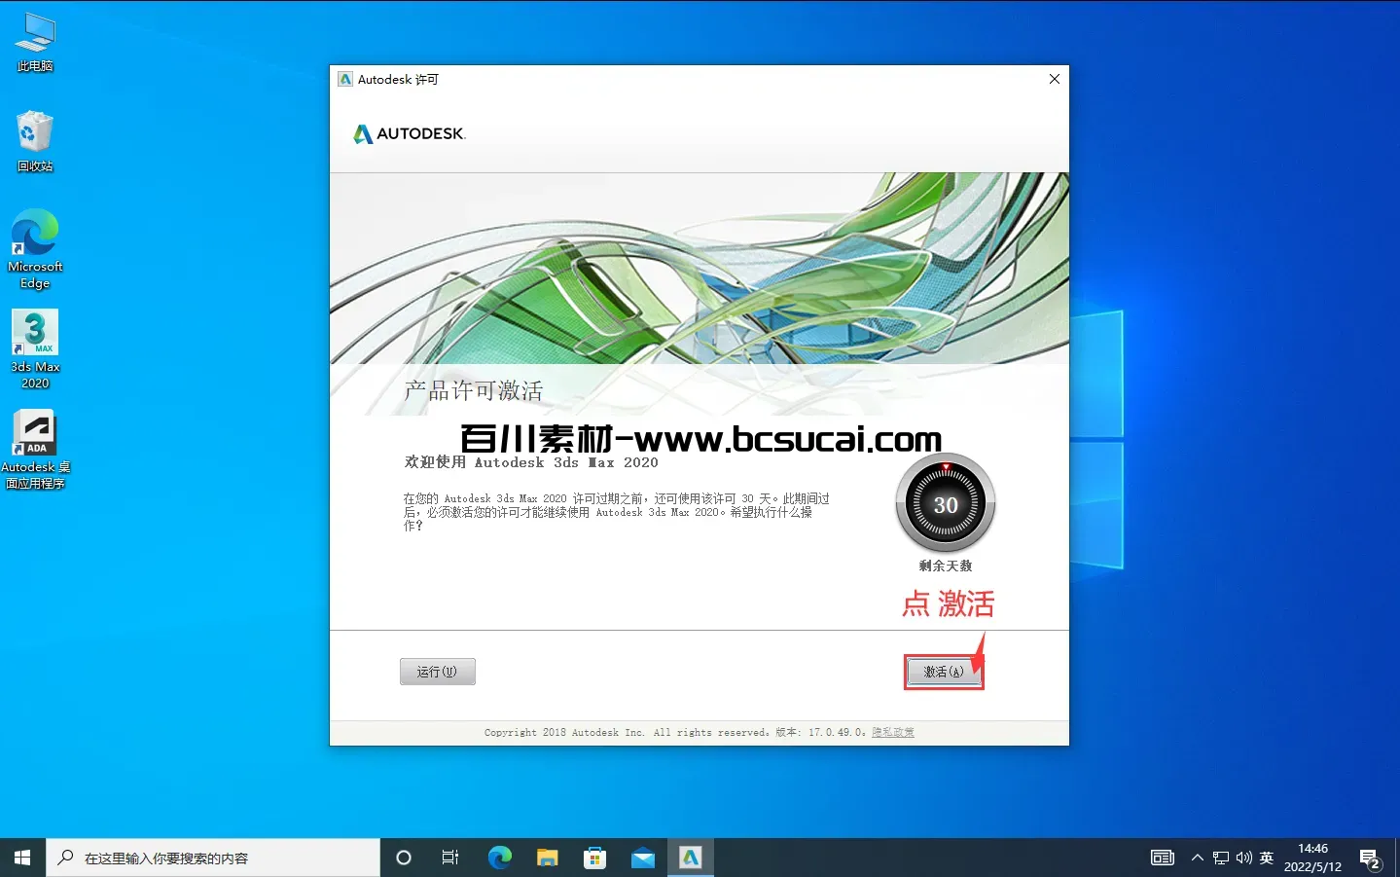
Task: Click the 英 input method indicator
Action: pyautogui.click(x=1267, y=858)
